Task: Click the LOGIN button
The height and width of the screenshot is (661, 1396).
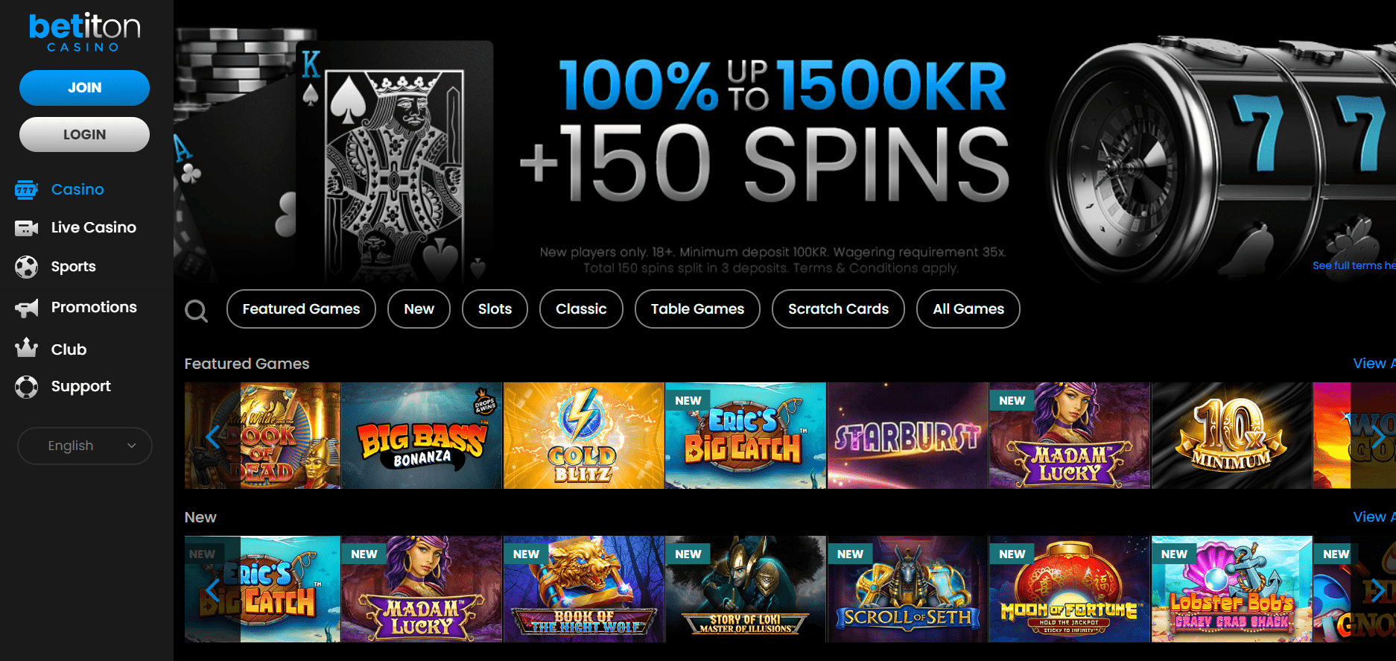Action: click(x=84, y=135)
